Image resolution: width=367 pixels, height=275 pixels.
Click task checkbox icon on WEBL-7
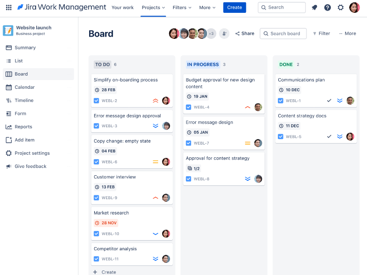(188, 143)
